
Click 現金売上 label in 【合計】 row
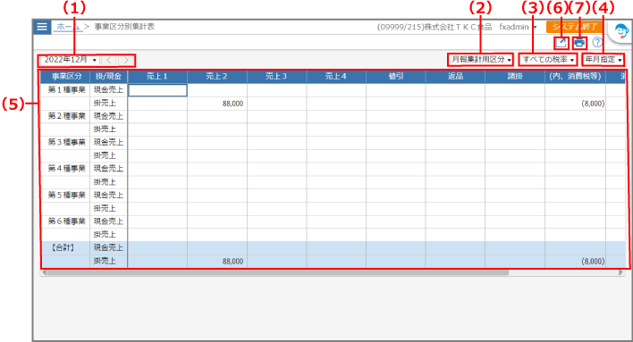[x=108, y=247]
